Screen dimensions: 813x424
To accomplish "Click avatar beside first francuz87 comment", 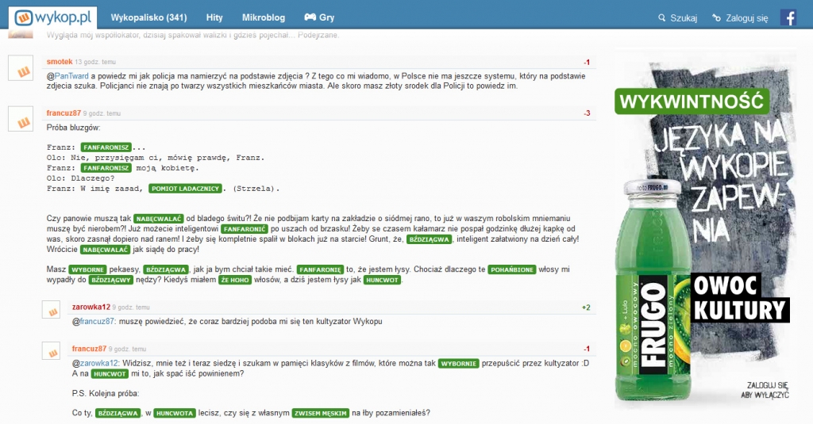I will (x=20, y=118).
